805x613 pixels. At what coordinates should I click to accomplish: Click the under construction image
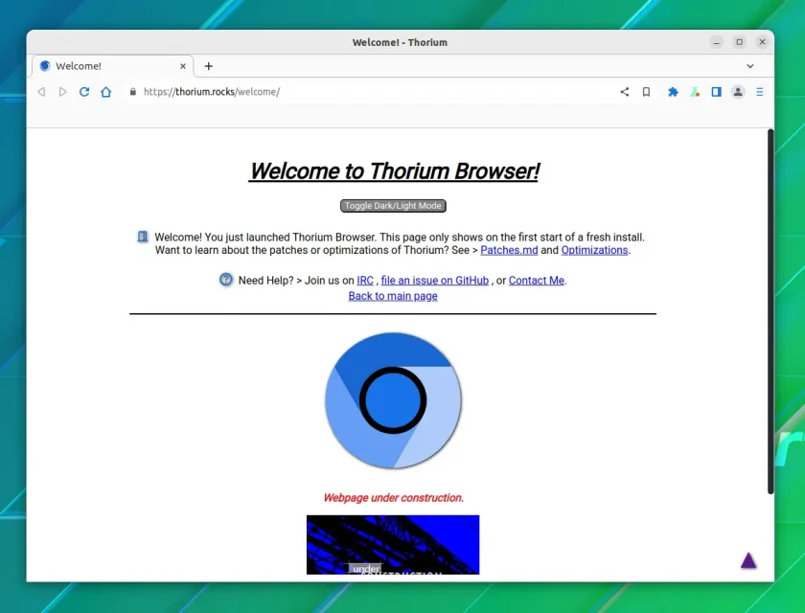tap(393, 545)
